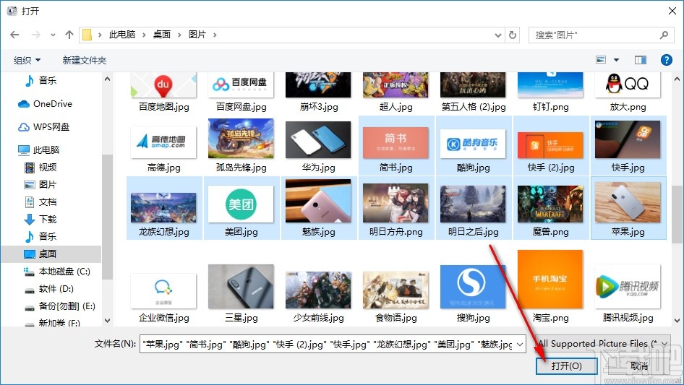Change view with the view mode icon
This screenshot has width=684, height=385.
(x=601, y=60)
